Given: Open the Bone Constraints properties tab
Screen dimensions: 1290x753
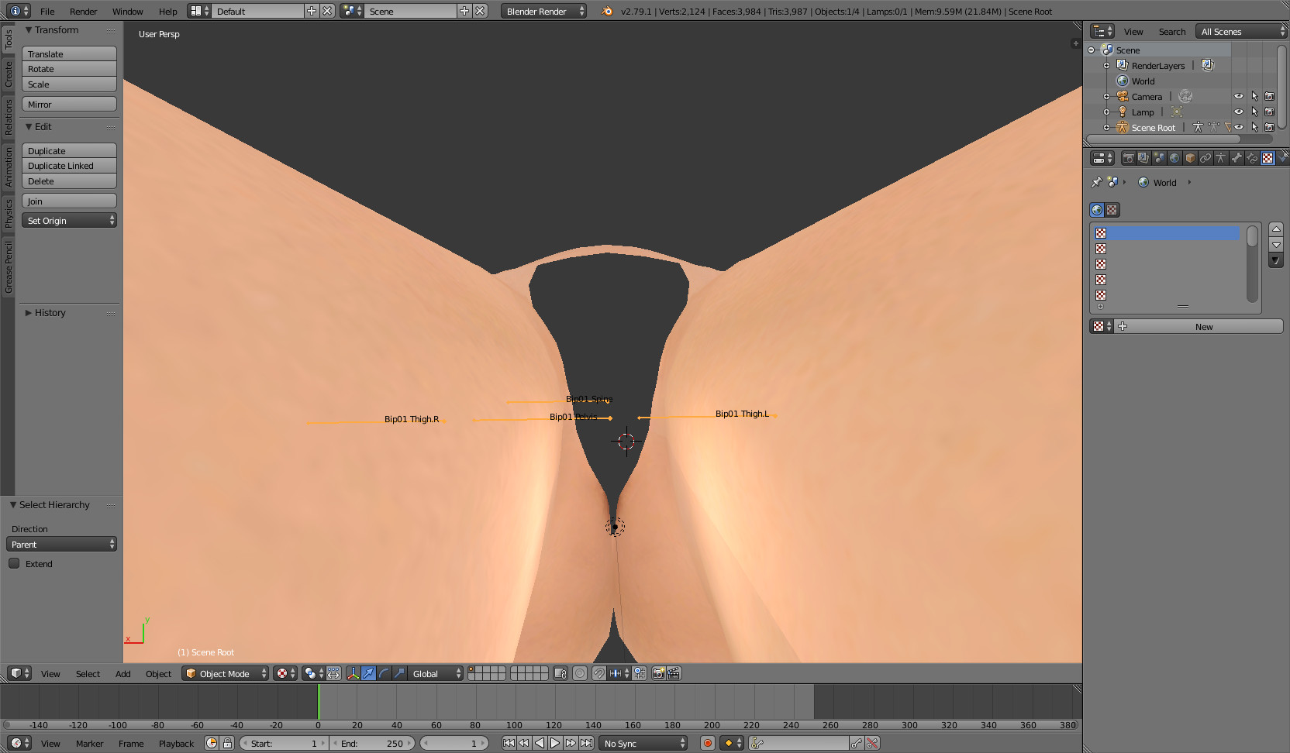Looking at the screenshot, I should coord(1252,158).
